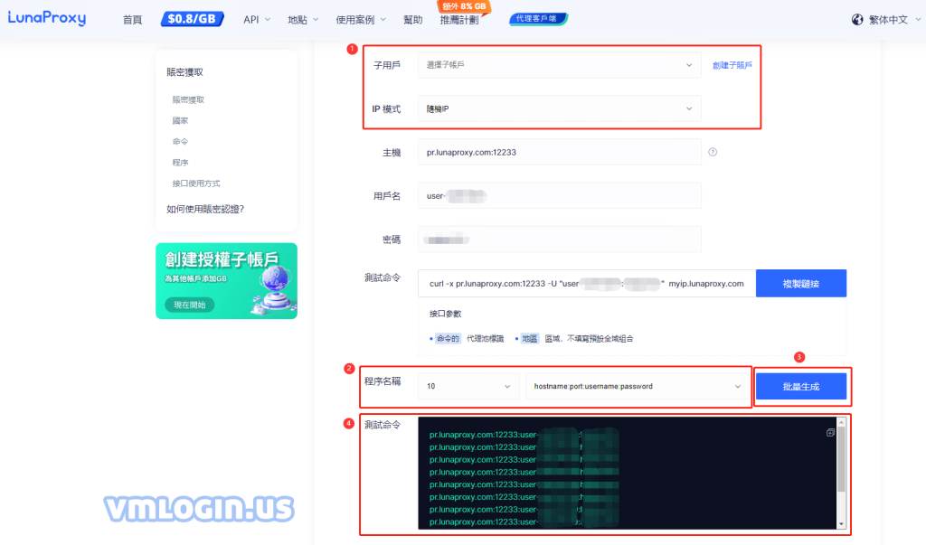Screen dimensions: 926x545
Task: Open the 接口使用方式 sidebar item
Action: click(x=196, y=183)
